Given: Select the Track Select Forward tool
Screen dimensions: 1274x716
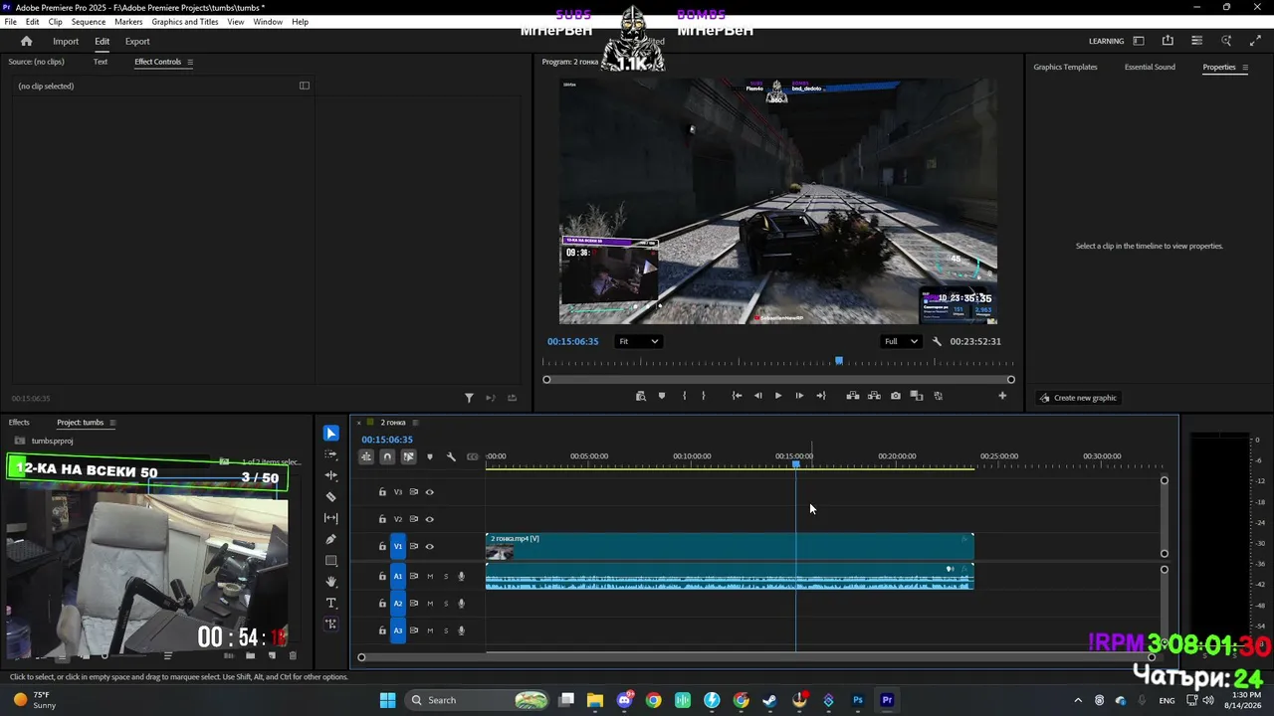Looking at the screenshot, I should click(331, 454).
